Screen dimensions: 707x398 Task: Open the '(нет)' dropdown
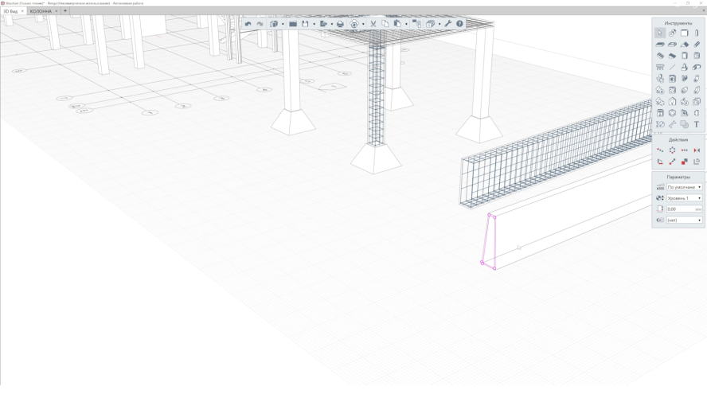[x=684, y=220]
